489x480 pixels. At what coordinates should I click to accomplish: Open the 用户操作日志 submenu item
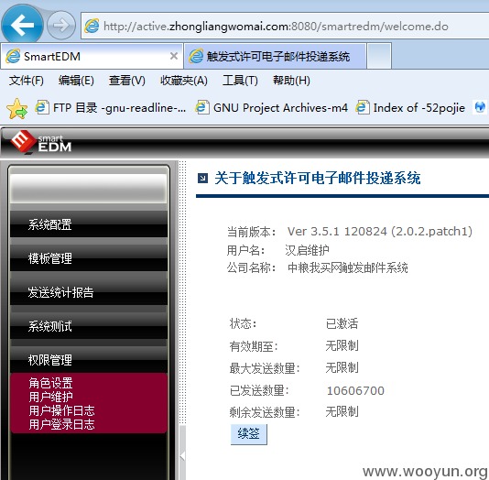coord(61,410)
